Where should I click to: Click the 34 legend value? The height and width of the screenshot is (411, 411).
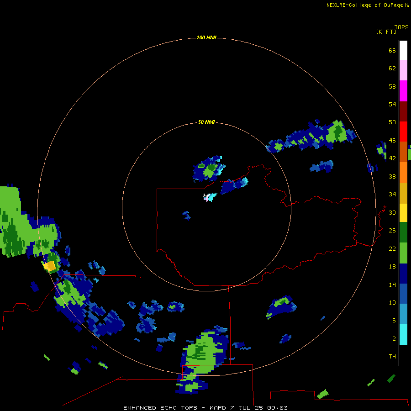(392, 195)
